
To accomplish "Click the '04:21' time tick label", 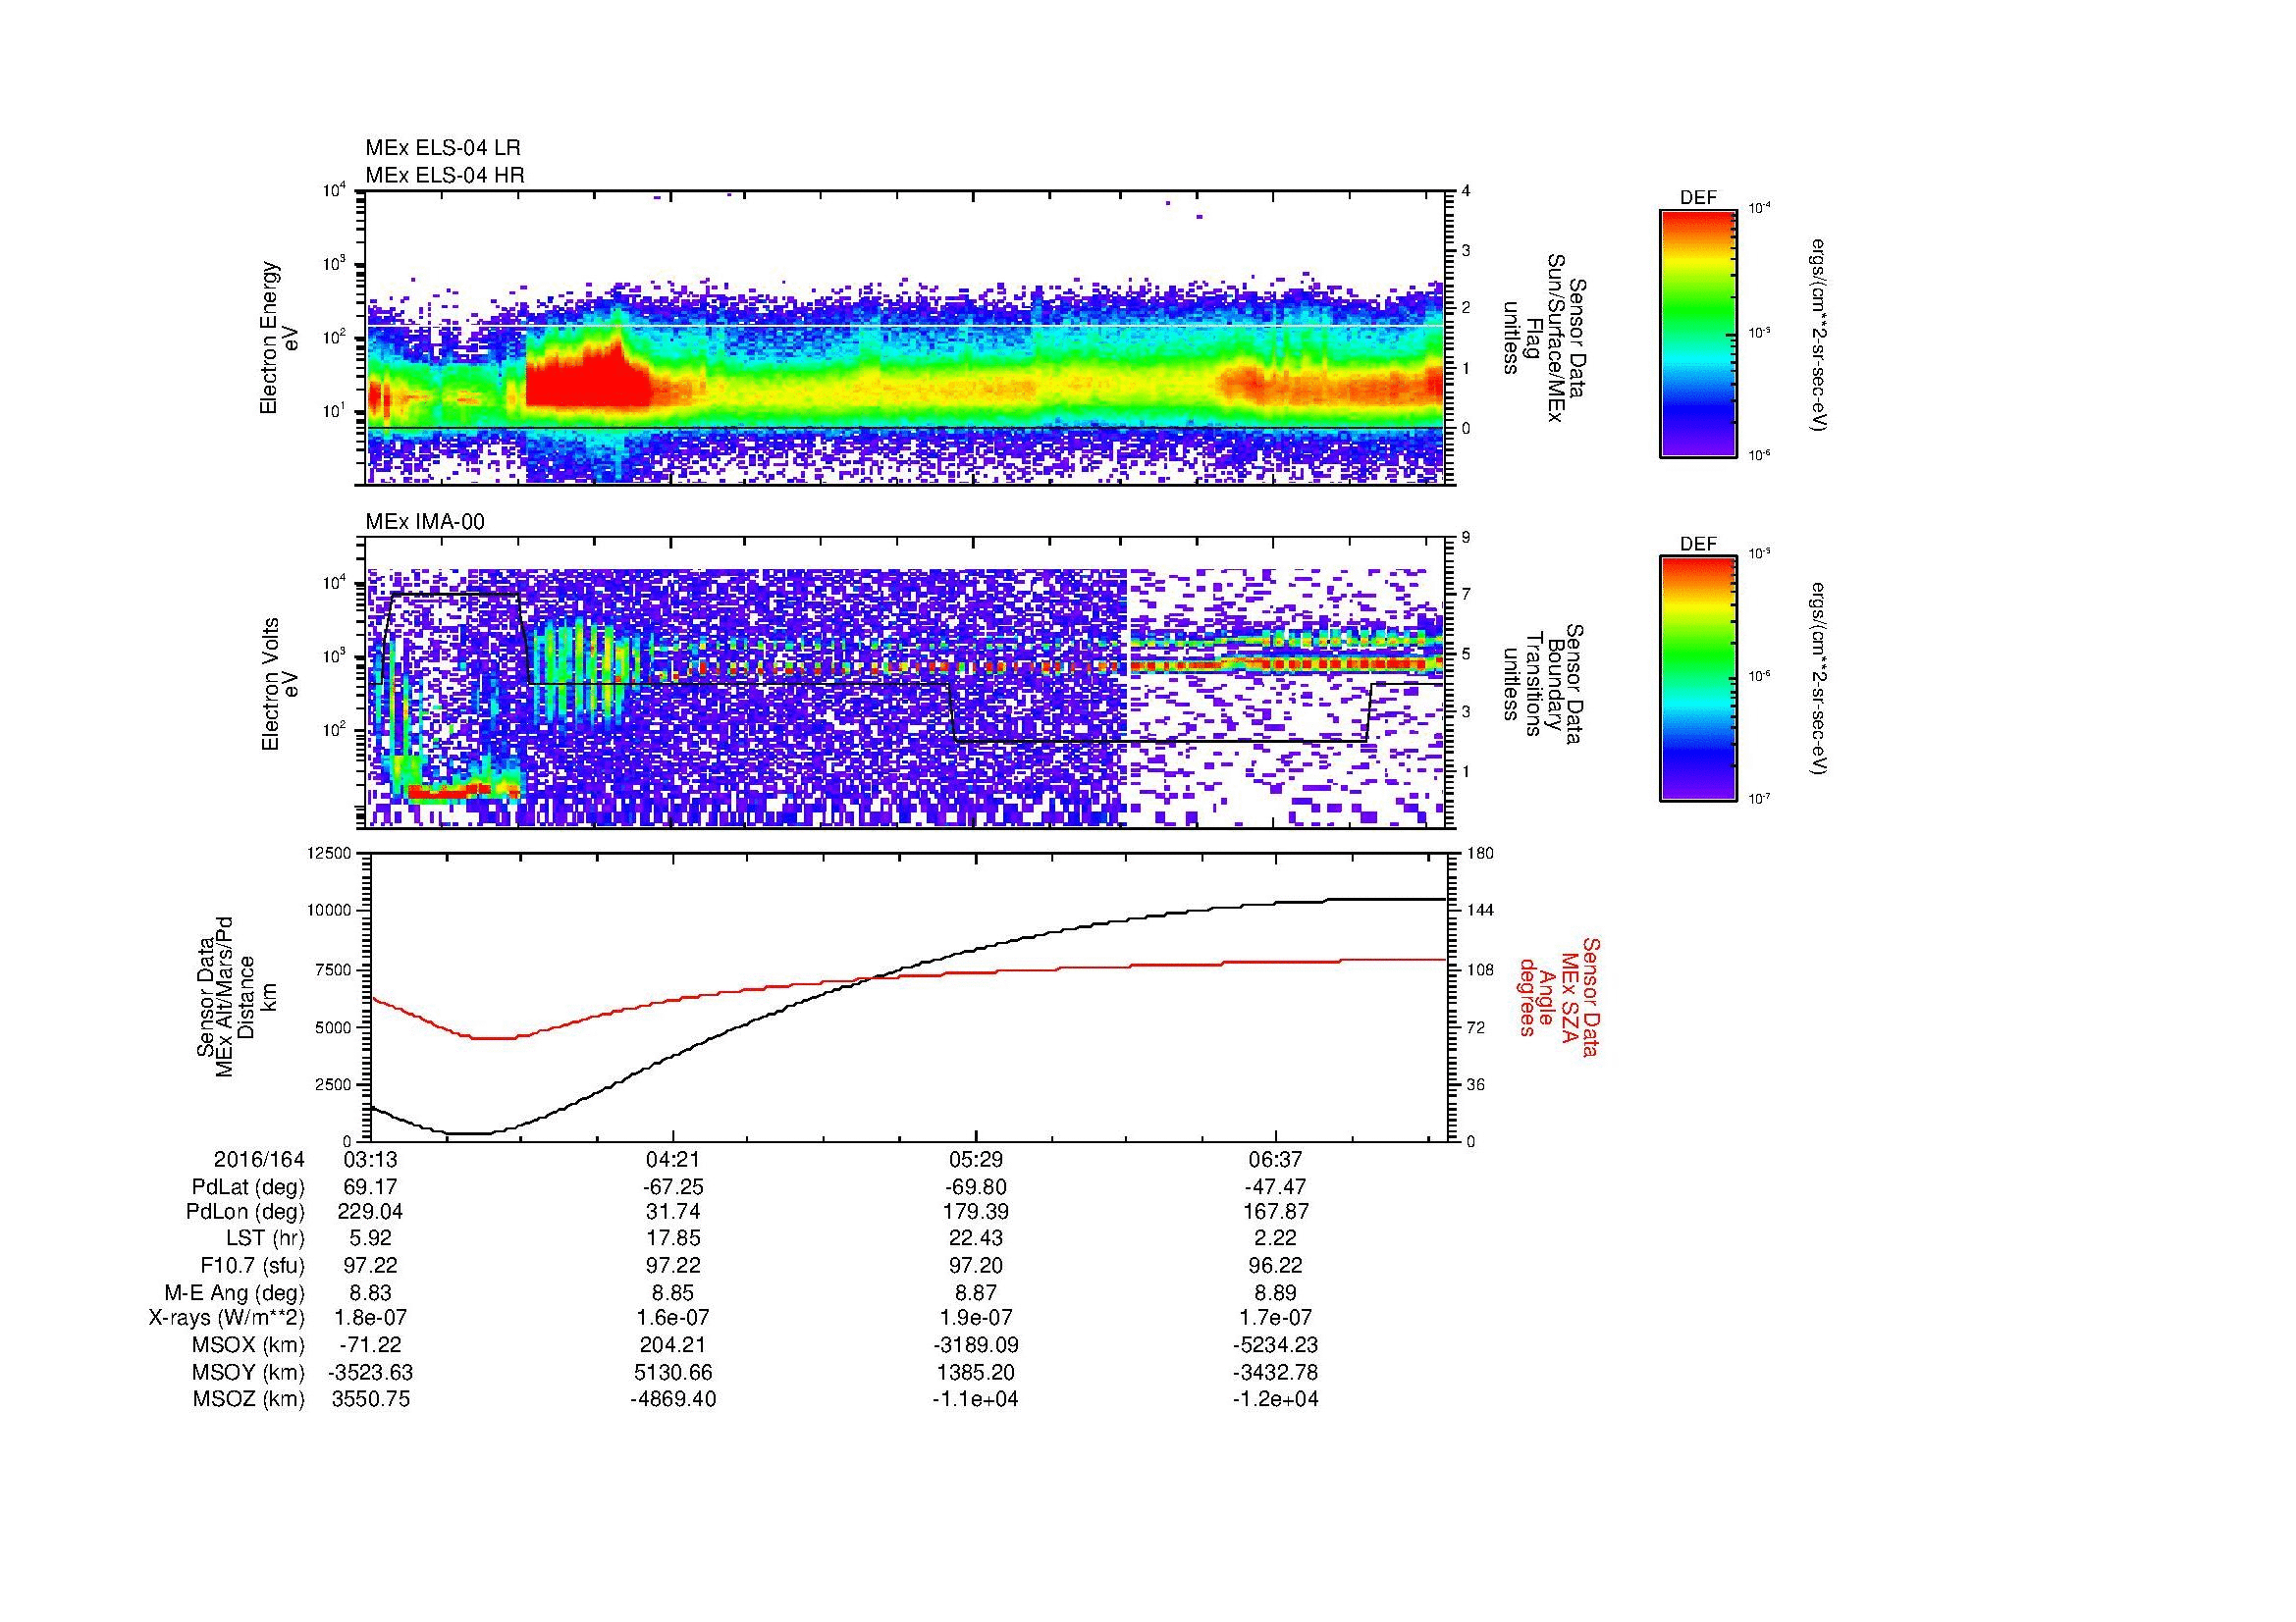I will pyautogui.click(x=673, y=1160).
